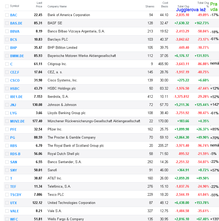This screenshot has height=221, width=219.
Task: Select the PFE row checkbox
Action: 7,129
